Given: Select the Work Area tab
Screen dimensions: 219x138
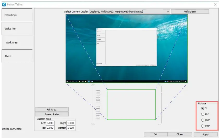Looking at the screenshot, I should [x=17, y=42].
